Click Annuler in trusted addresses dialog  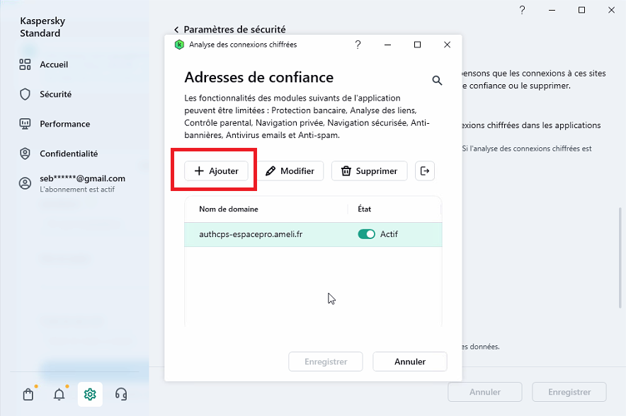(x=410, y=362)
